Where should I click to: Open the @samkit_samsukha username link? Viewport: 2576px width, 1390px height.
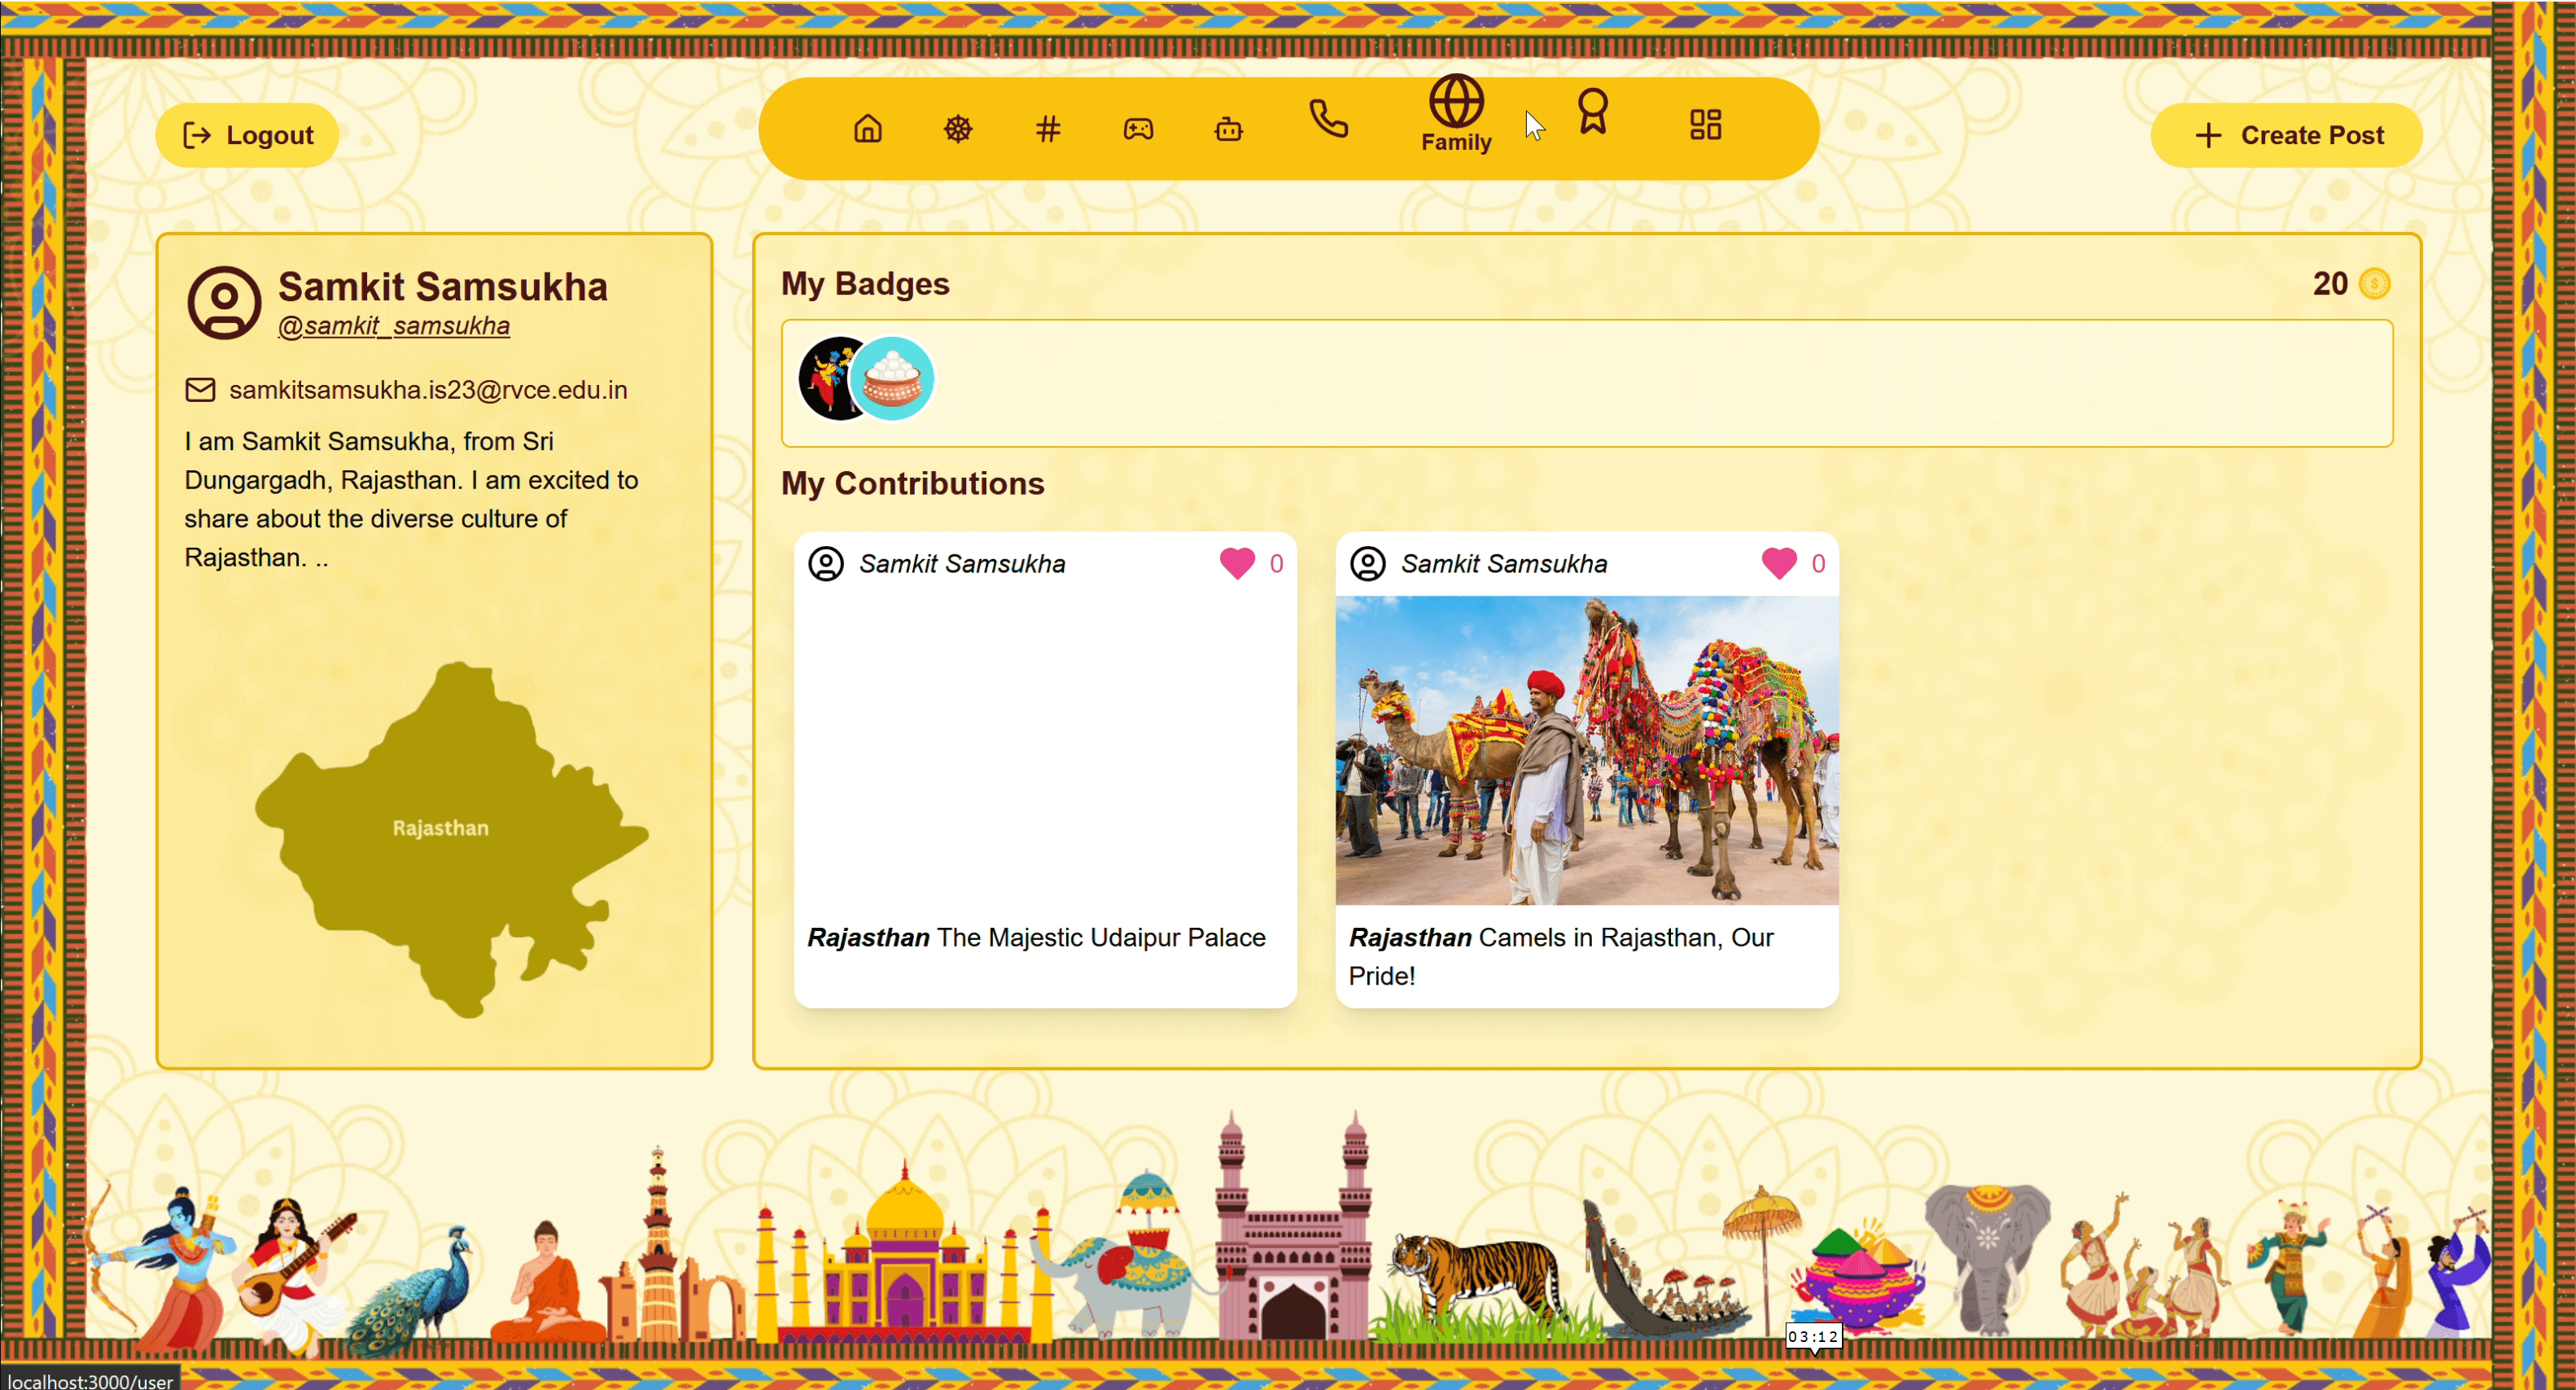point(393,326)
